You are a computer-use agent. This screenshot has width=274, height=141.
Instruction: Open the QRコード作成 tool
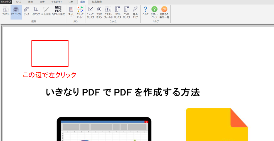point(58,11)
